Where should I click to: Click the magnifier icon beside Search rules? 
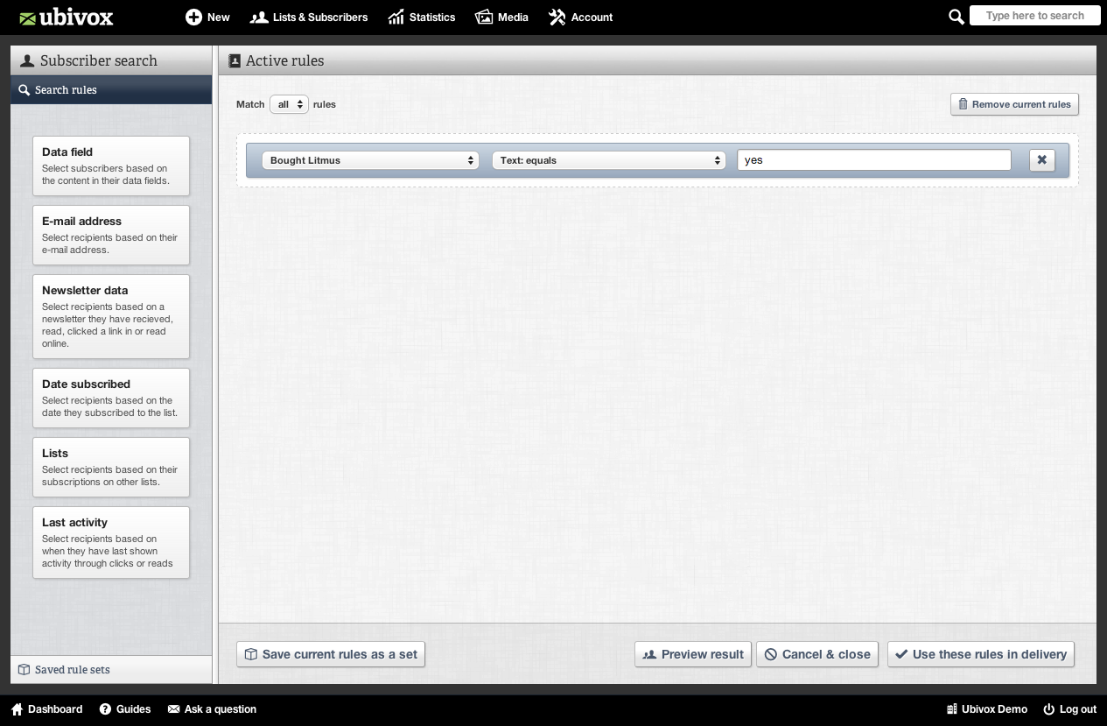click(24, 90)
